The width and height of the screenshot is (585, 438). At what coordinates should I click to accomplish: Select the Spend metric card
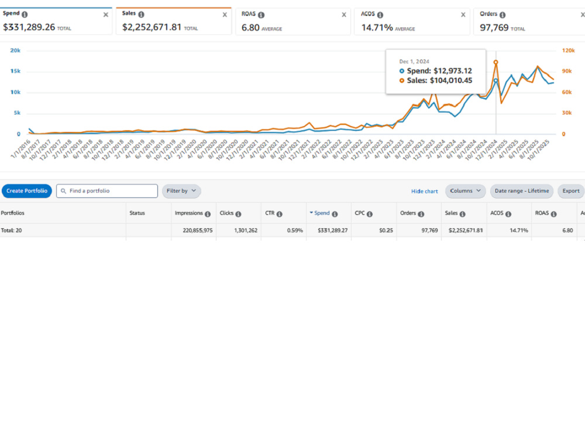point(56,21)
